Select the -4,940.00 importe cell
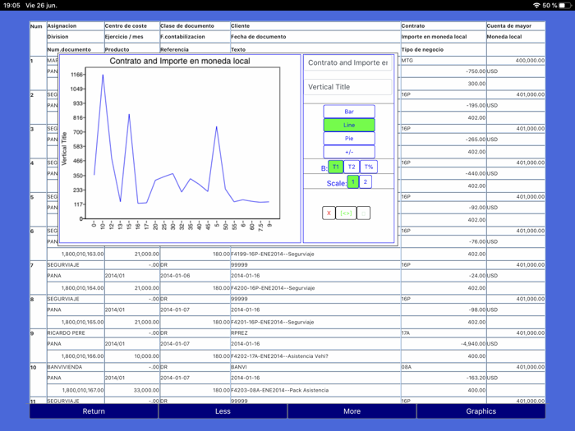The width and height of the screenshot is (575, 431). [x=444, y=344]
